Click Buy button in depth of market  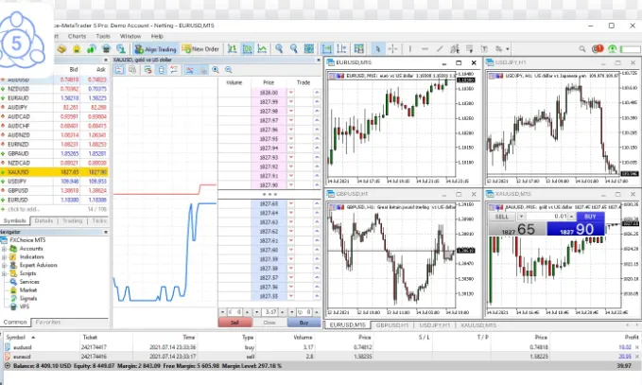tap(304, 323)
